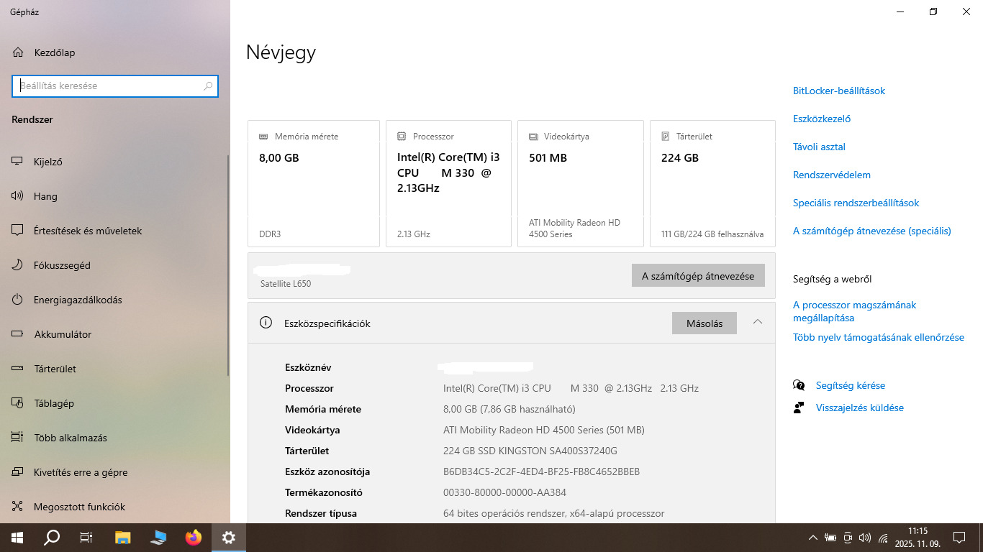Click "224 GB SSD KINGSTON SA400S37240G" value

(530, 451)
